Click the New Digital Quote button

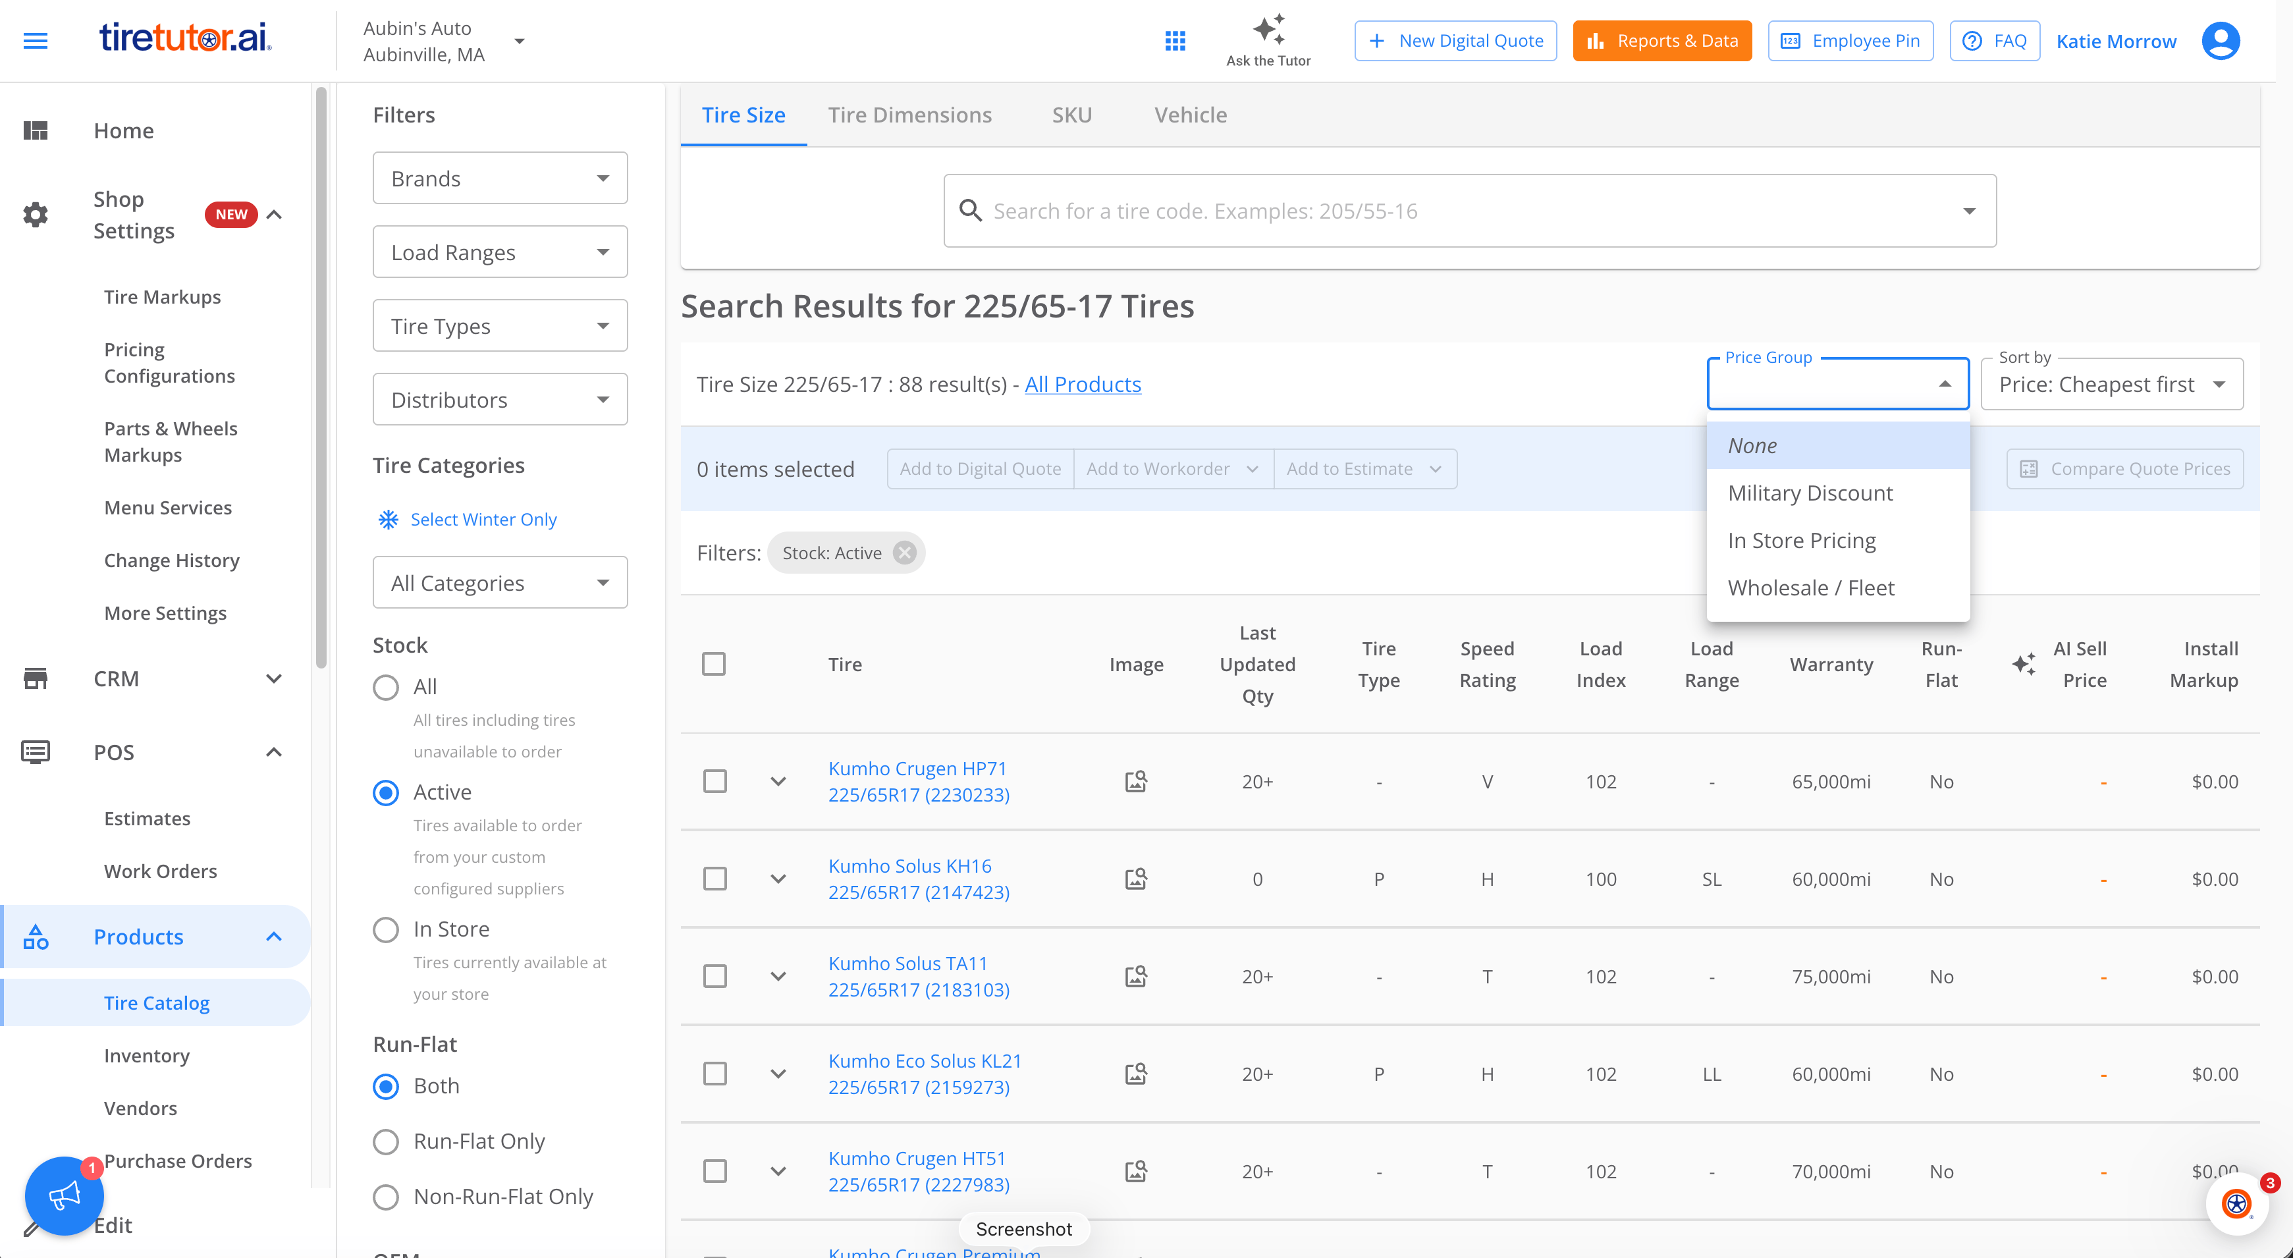click(1455, 41)
